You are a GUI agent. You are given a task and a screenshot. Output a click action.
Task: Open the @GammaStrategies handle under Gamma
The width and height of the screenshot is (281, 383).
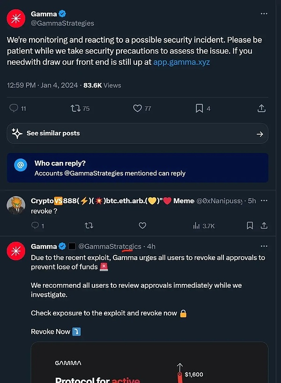[x=62, y=23]
